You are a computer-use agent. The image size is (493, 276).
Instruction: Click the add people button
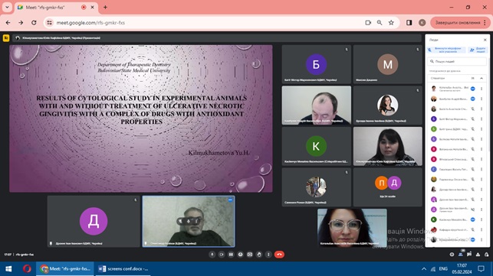(477, 50)
